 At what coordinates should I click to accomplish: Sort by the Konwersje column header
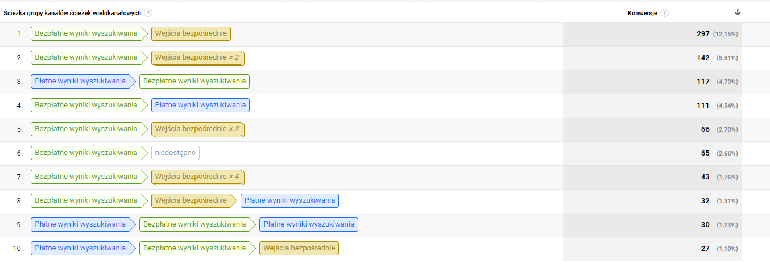(x=642, y=12)
